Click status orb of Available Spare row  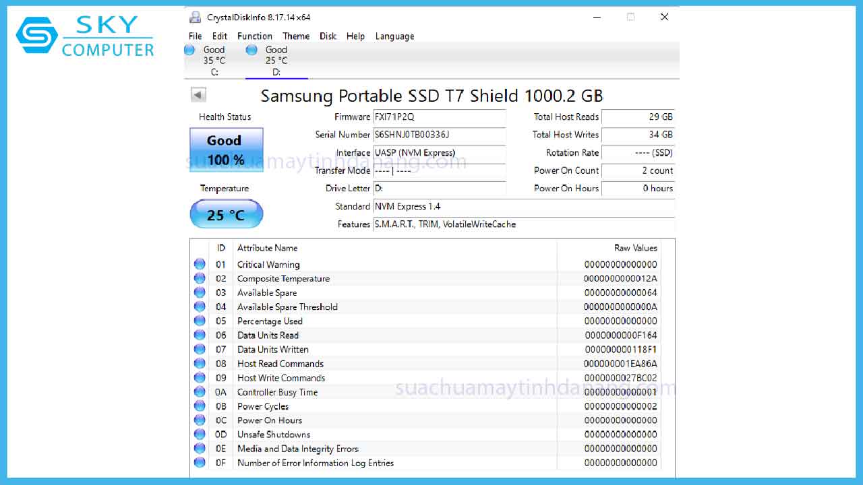[200, 292]
